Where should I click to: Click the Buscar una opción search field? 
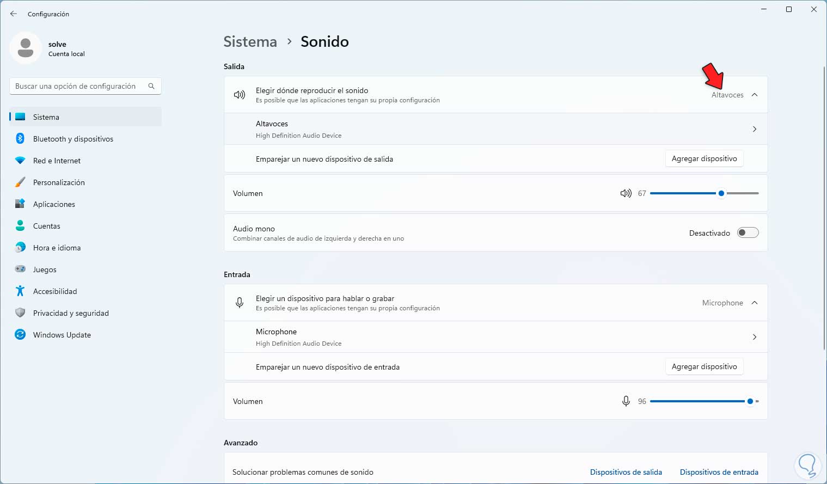(x=76, y=86)
